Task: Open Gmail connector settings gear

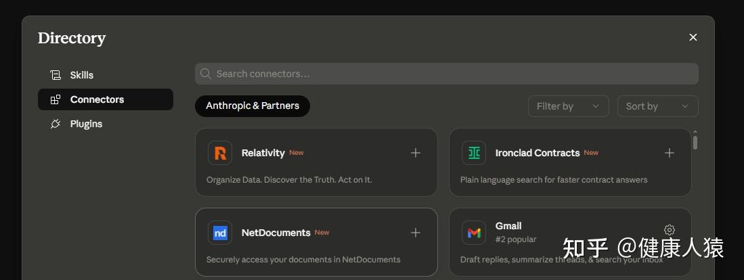Action: pos(670,230)
